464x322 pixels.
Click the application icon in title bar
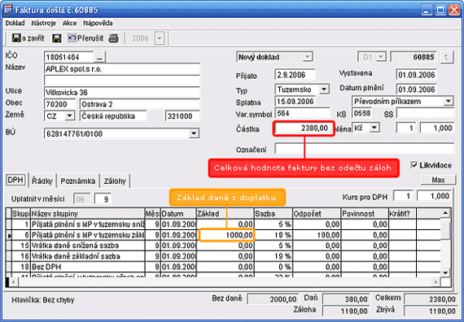point(7,10)
